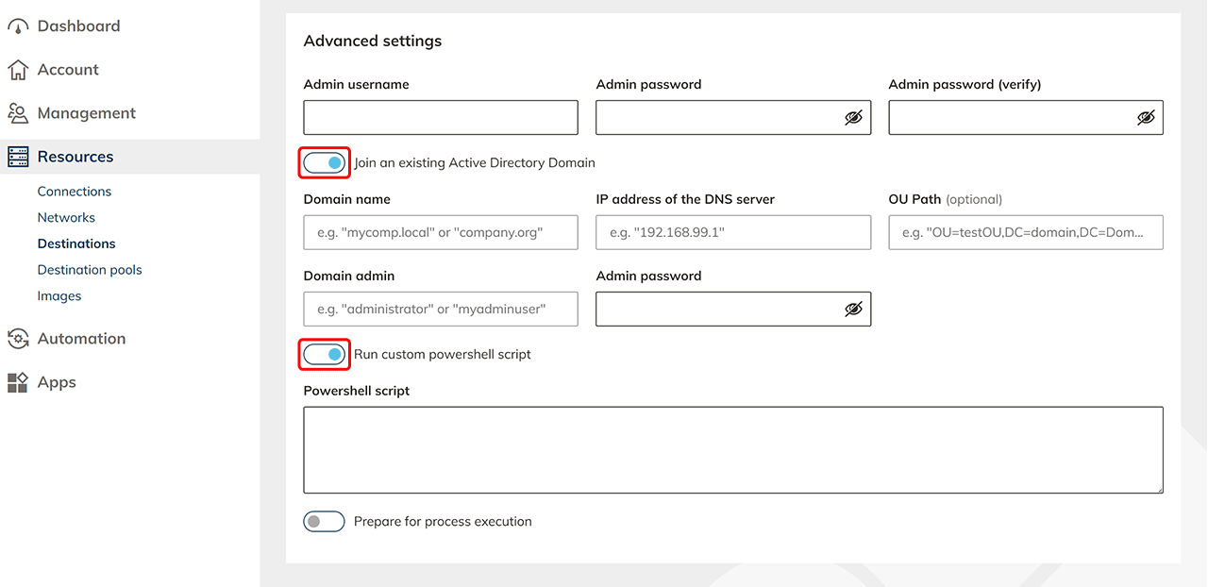Click the Automation gear icon
Viewport: 1208px width, 587px height.
pyautogui.click(x=18, y=339)
